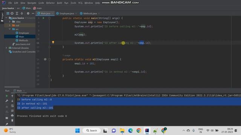Click 'Process finished with exit code 0' text

pos(42,116)
